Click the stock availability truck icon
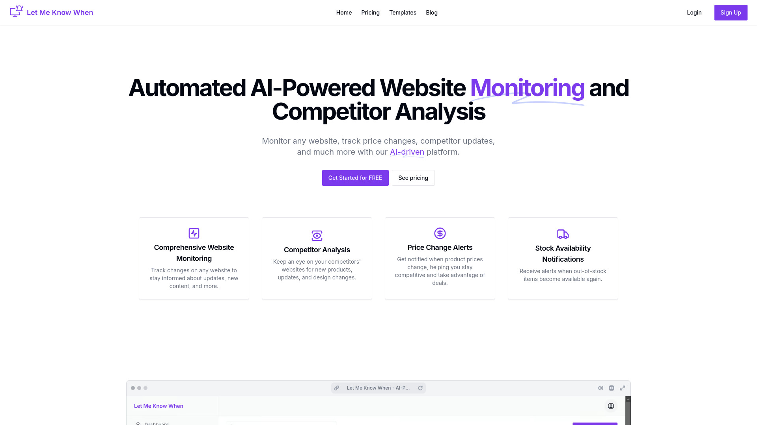757x425 pixels. 563,233
